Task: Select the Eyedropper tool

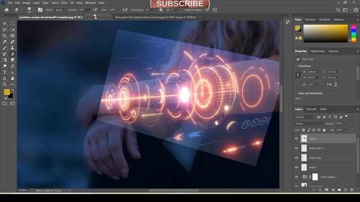Action: (4, 42)
